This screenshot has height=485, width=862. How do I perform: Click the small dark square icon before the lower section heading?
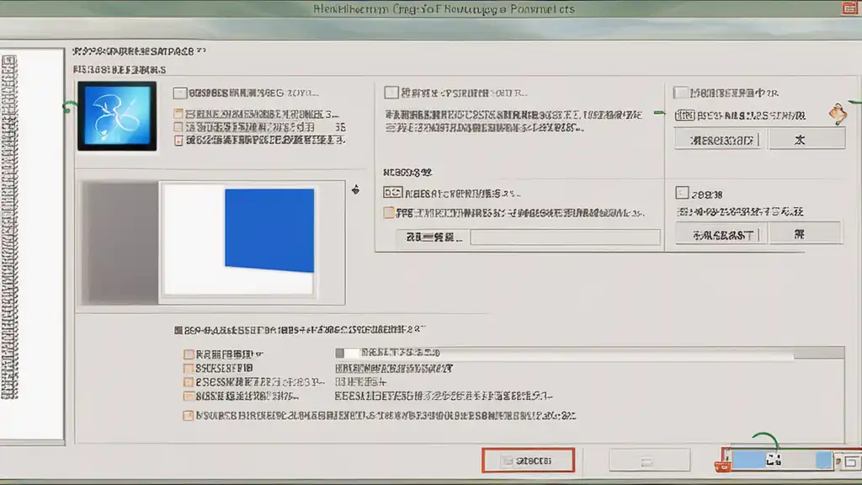point(178,330)
